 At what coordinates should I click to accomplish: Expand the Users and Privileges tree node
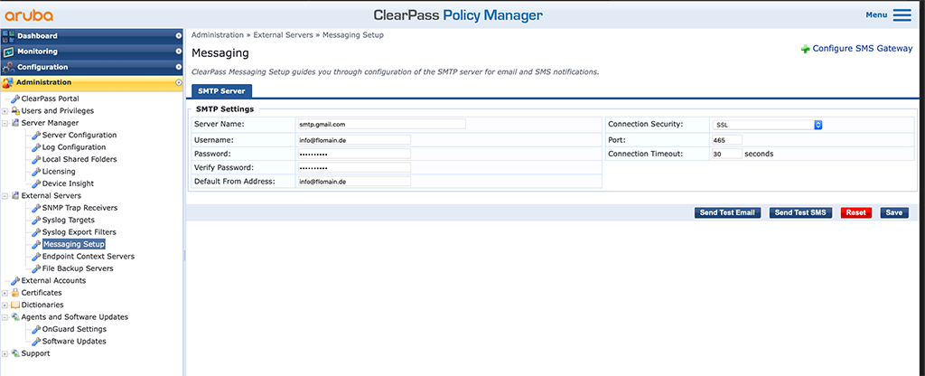click(5, 111)
